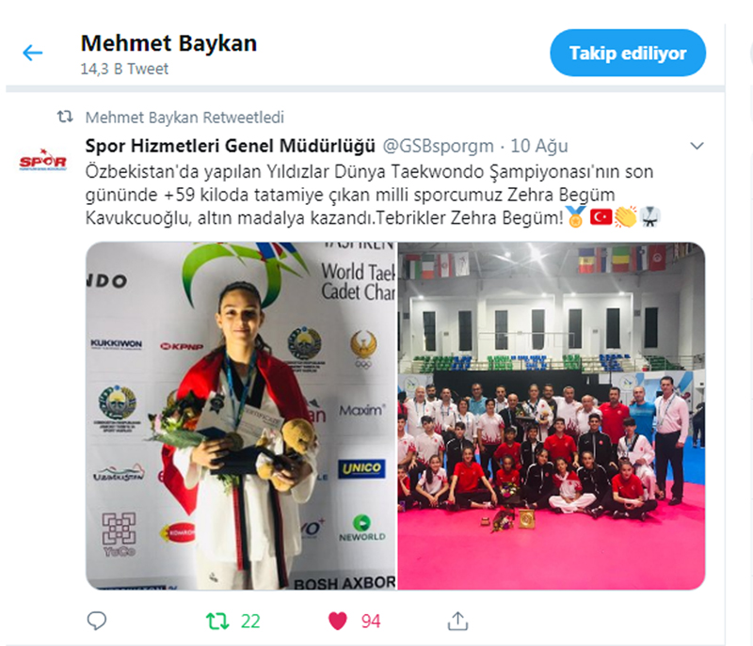Go back using the left arrow
This screenshot has width=753, height=646.
pos(33,53)
